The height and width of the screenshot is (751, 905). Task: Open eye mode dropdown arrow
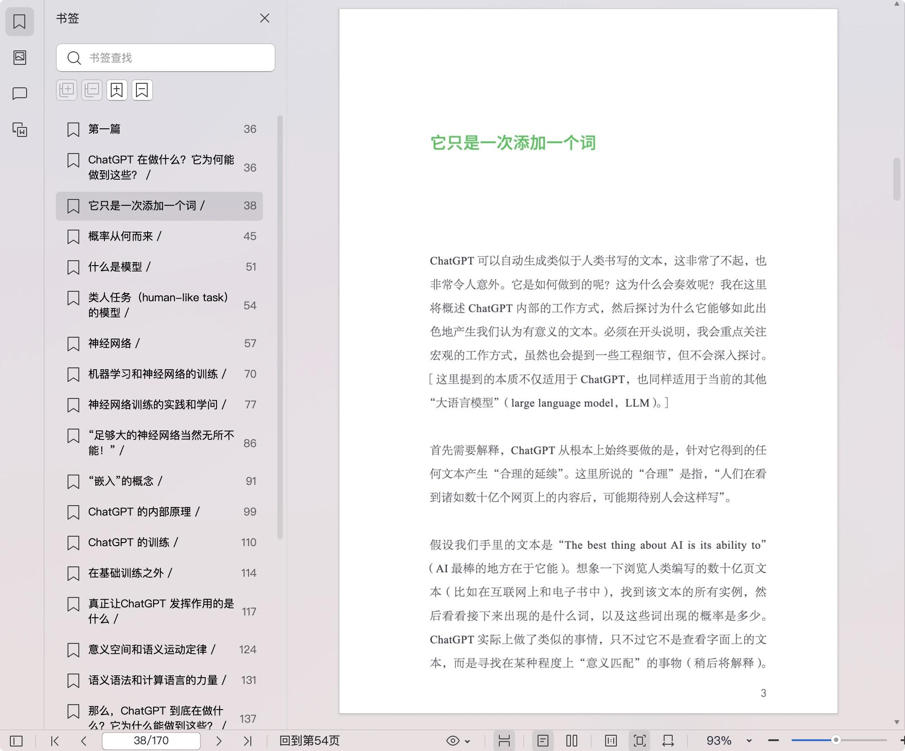[467, 741]
